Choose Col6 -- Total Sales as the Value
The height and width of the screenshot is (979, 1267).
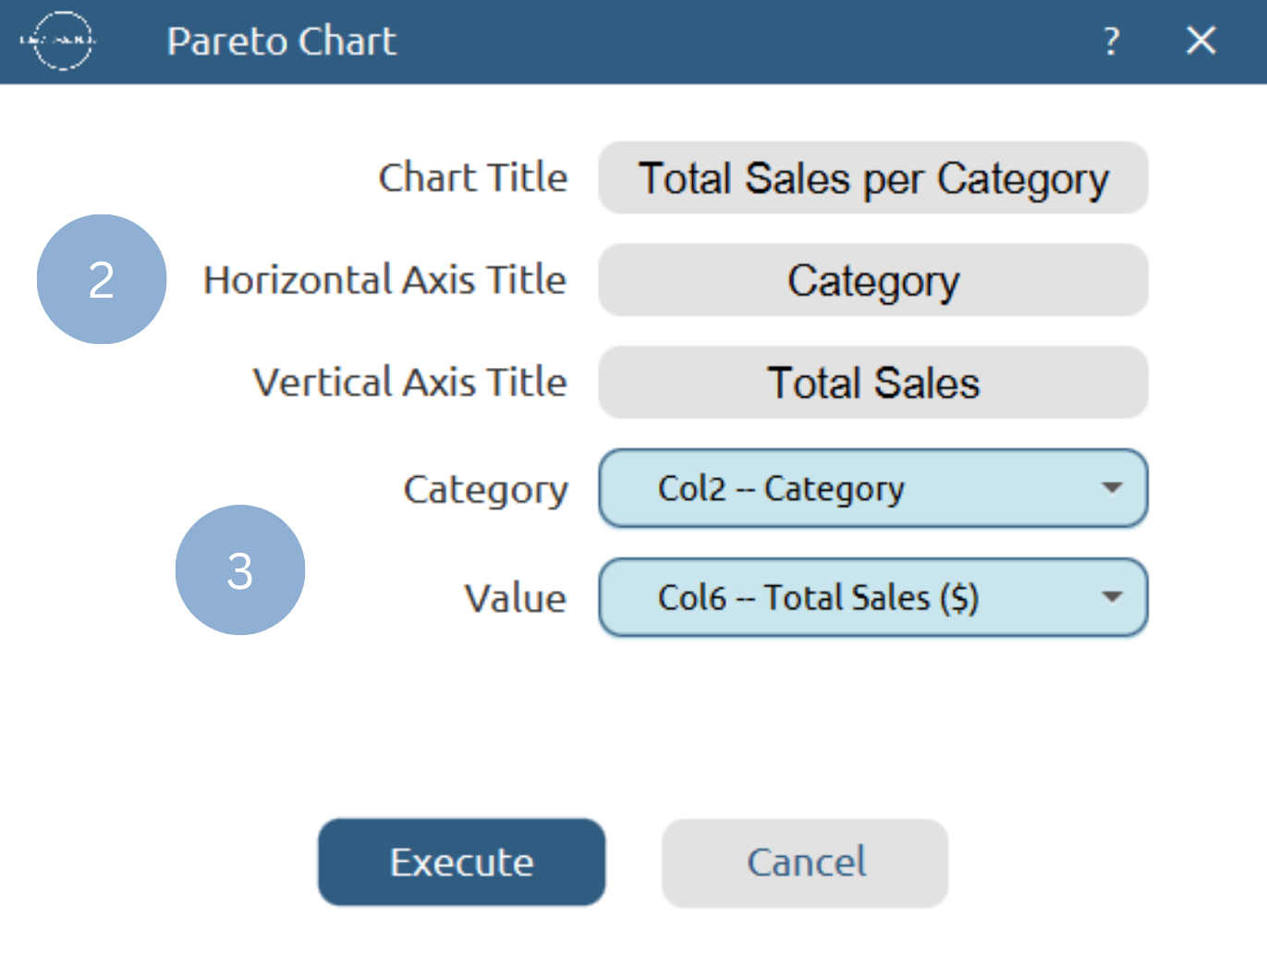click(x=872, y=598)
